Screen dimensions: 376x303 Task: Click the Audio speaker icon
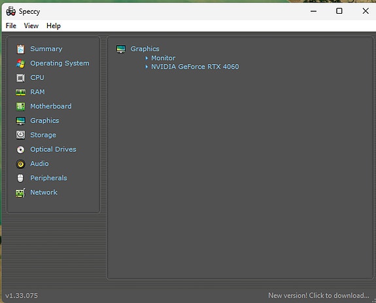[x=21, y=164]
